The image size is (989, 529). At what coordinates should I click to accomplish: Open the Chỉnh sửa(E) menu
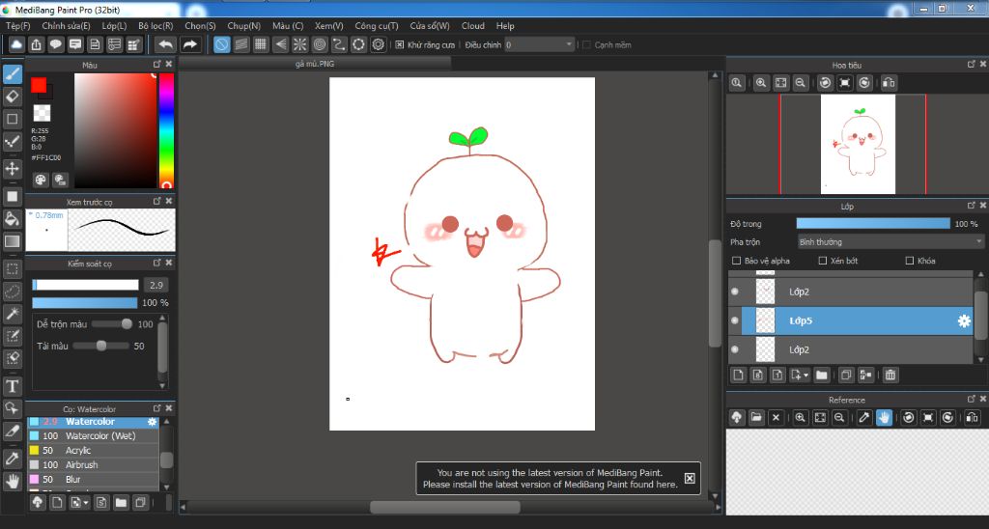point(66,26)
